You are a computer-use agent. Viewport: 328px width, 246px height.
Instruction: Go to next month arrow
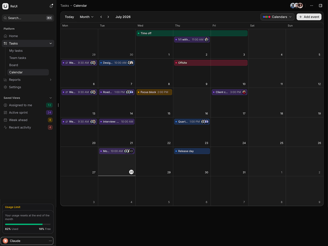click(108, 17)
